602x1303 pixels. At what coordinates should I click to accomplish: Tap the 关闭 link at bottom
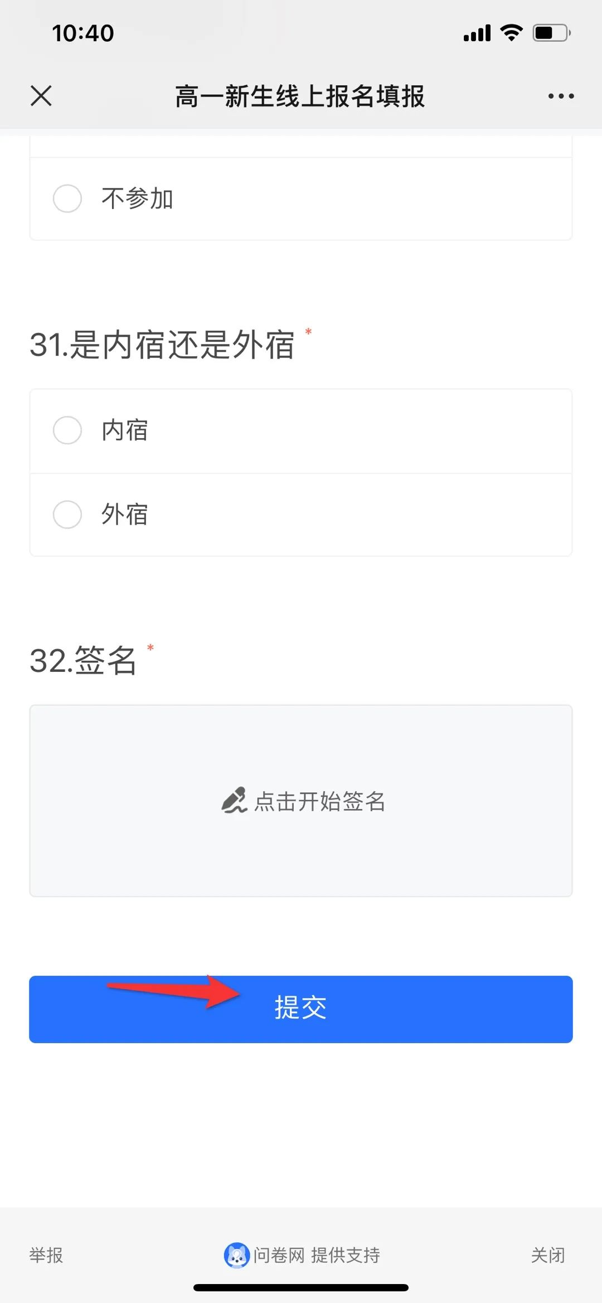tap(547, 1255)
